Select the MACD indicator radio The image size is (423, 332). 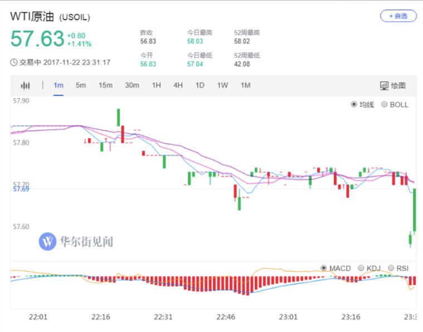(x=323, y=268)
